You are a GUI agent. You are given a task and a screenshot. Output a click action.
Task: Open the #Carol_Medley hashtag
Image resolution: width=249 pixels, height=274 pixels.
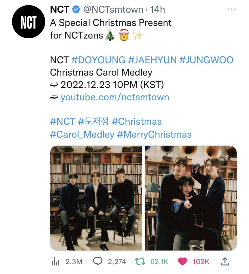(82, 135)
